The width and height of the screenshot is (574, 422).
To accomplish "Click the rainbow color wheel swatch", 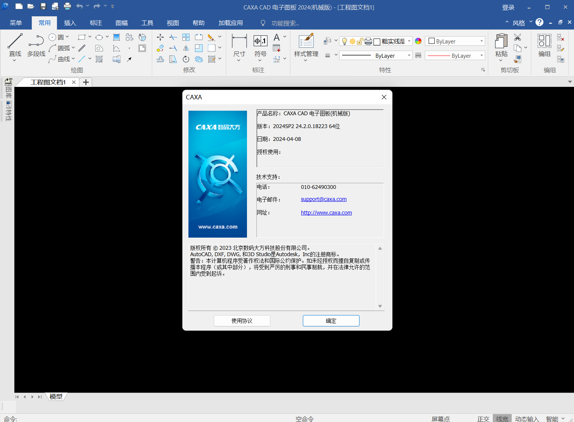I will point(418,41).
